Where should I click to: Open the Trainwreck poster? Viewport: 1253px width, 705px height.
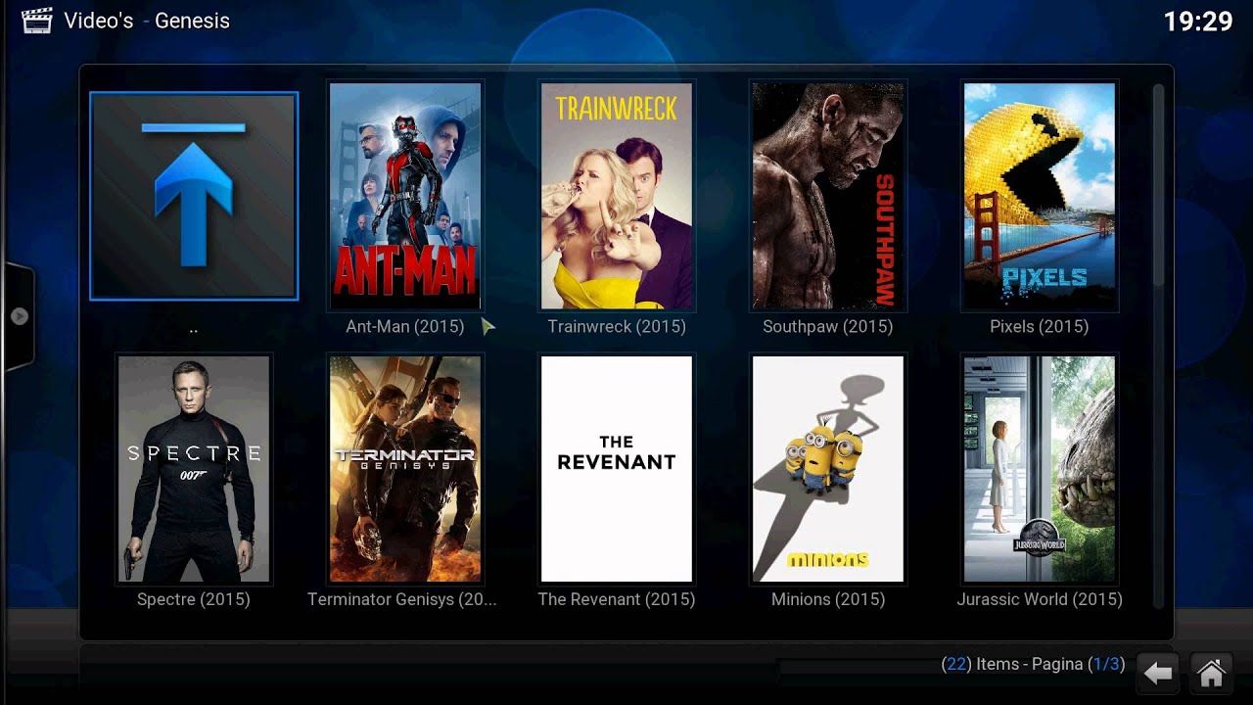click(617, 196)
